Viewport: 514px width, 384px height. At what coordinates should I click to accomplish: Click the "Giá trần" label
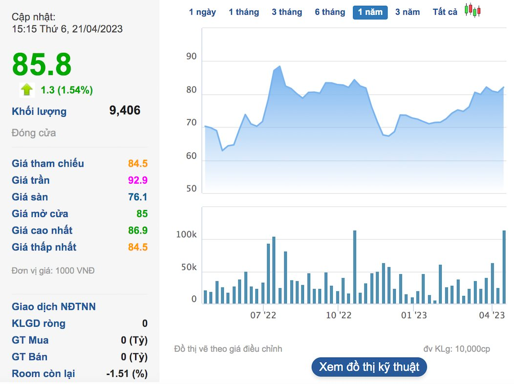[x=30, y=180]
